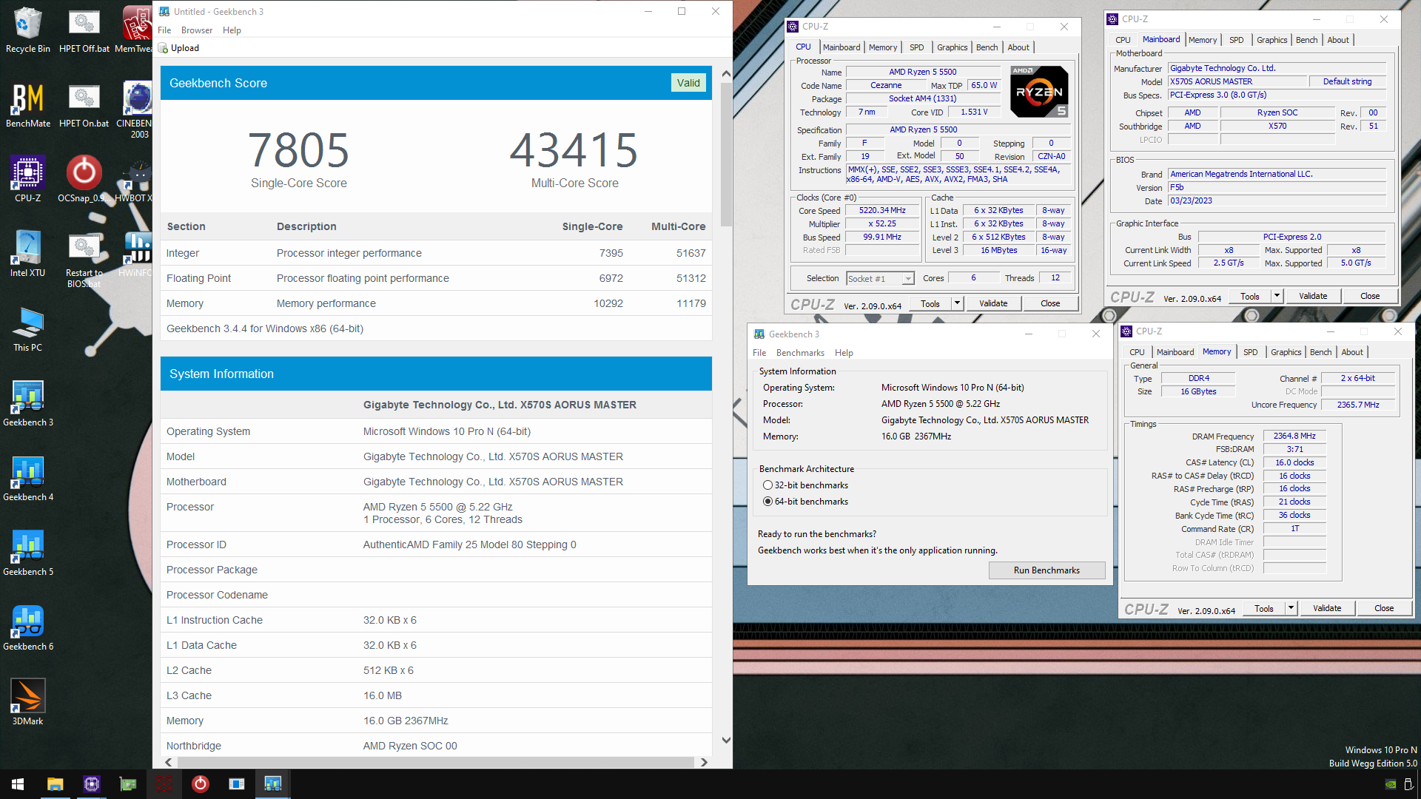Open the Windows Start menu
The image size is (1421, 799).
(18, 784)
